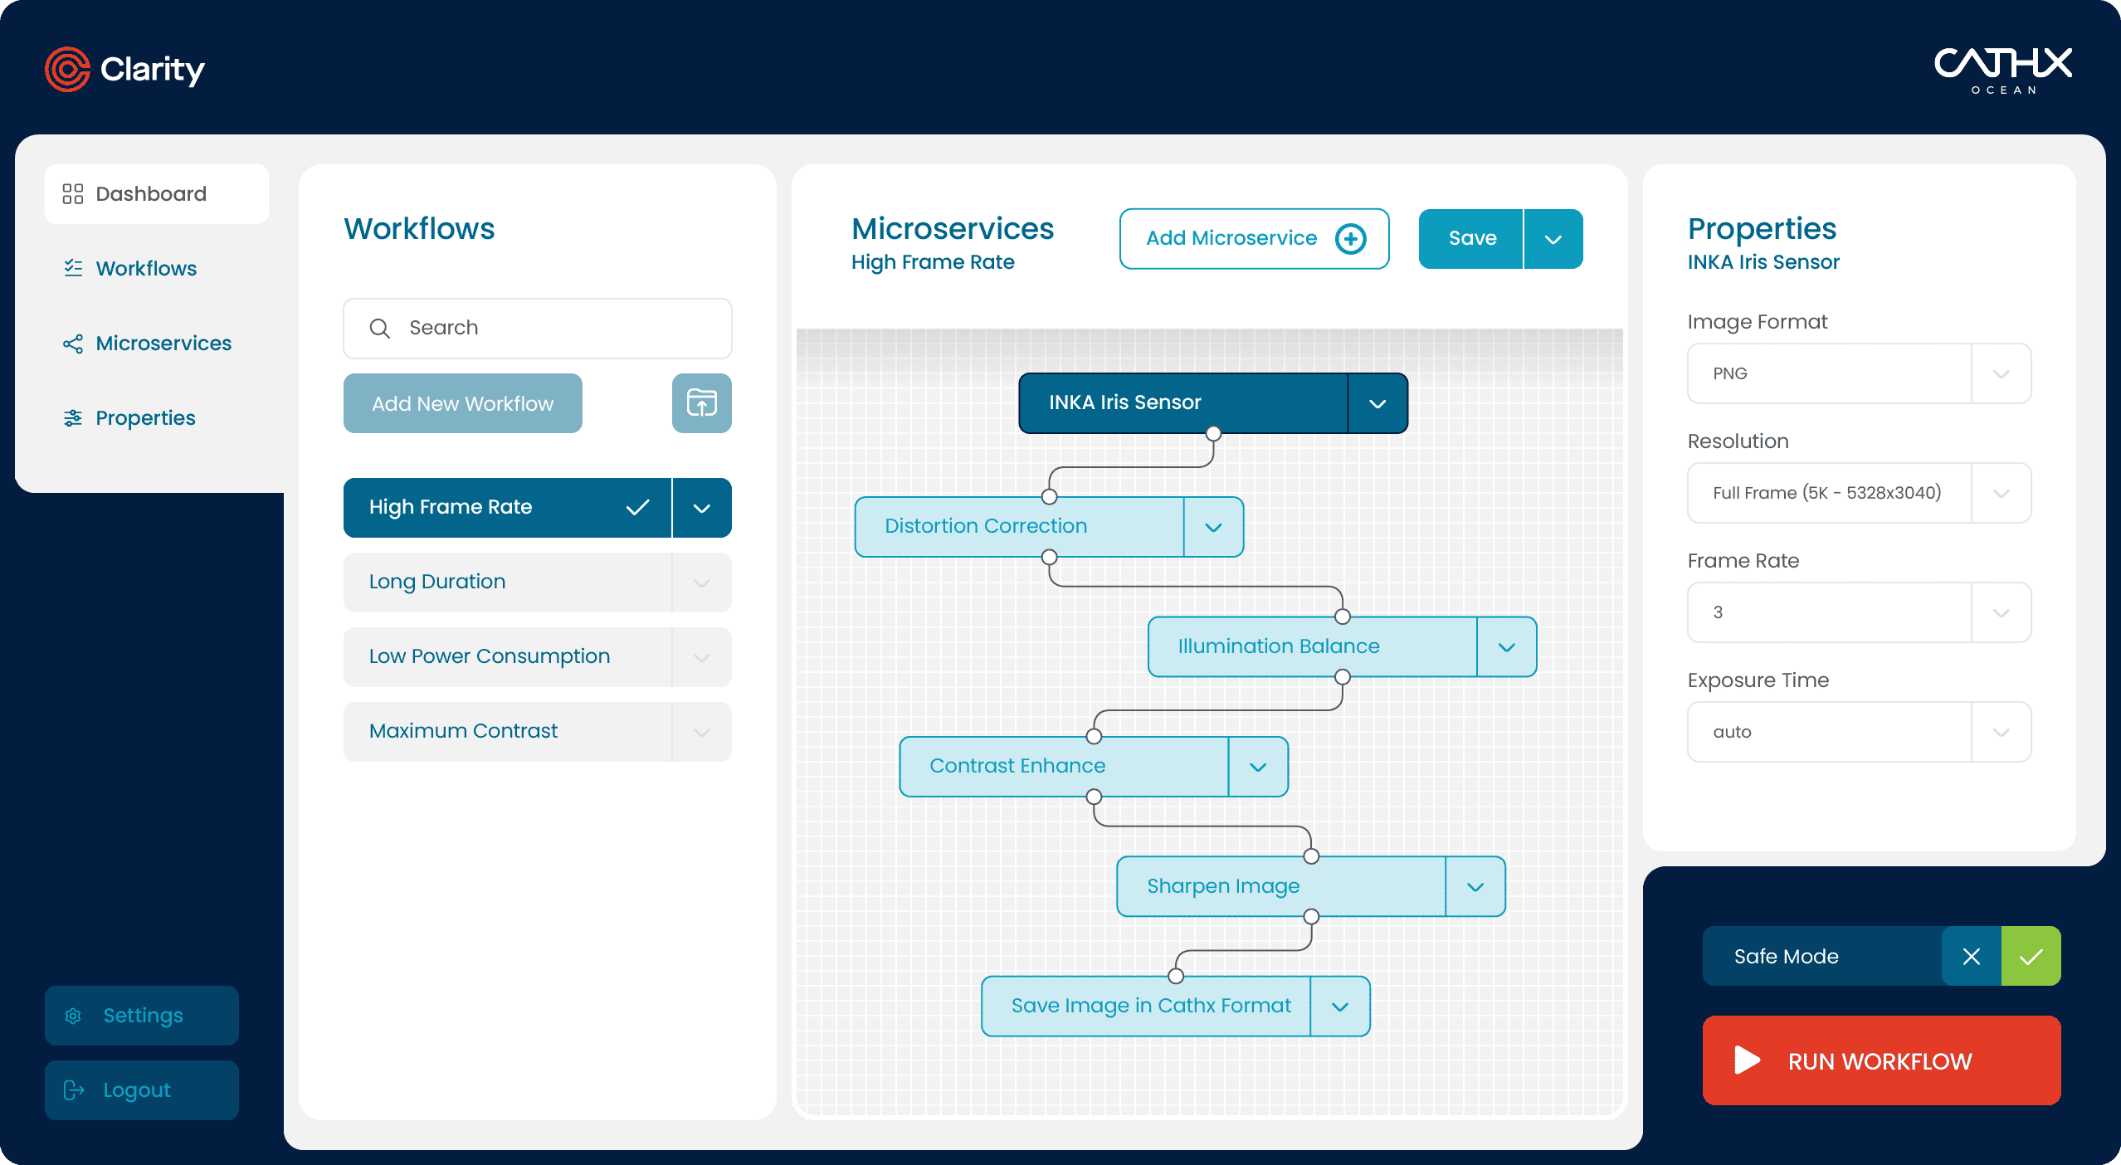Open the Microservices panel

click(x=162, y=343)
